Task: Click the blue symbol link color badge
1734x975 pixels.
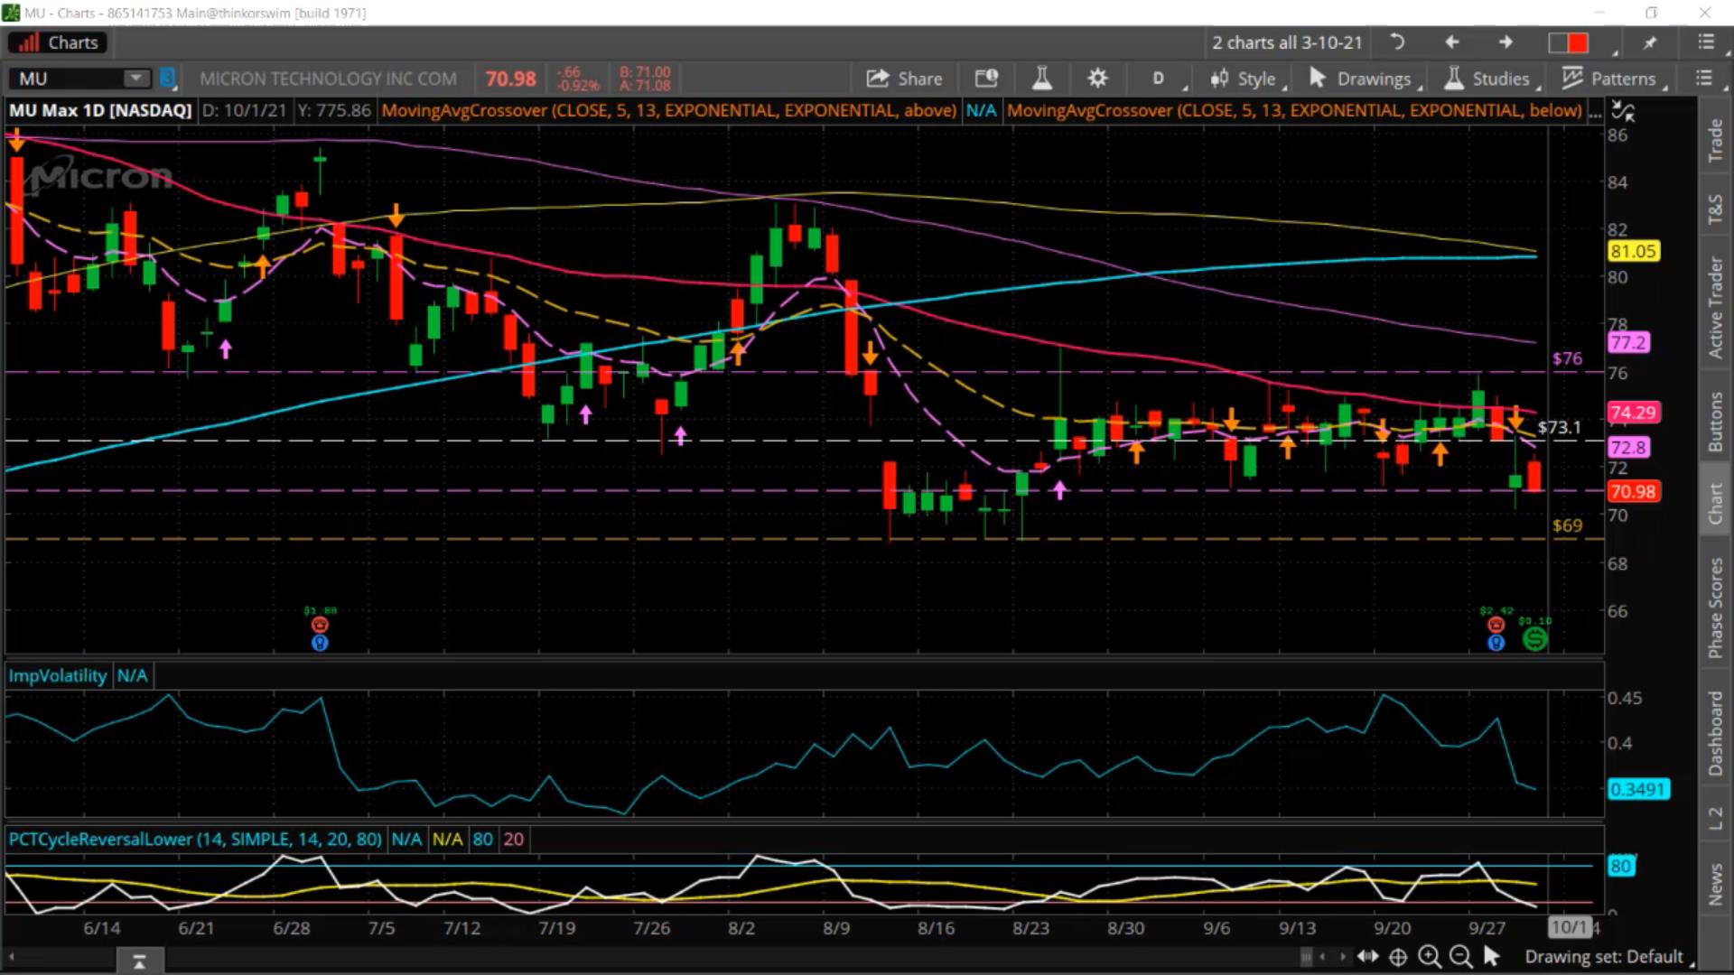Action: [167, 79]
